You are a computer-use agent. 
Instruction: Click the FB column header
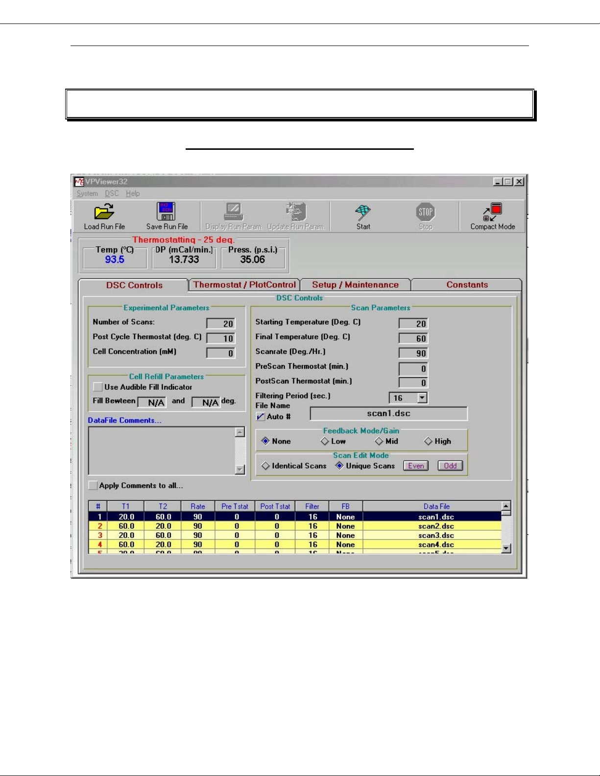[345, 506]
